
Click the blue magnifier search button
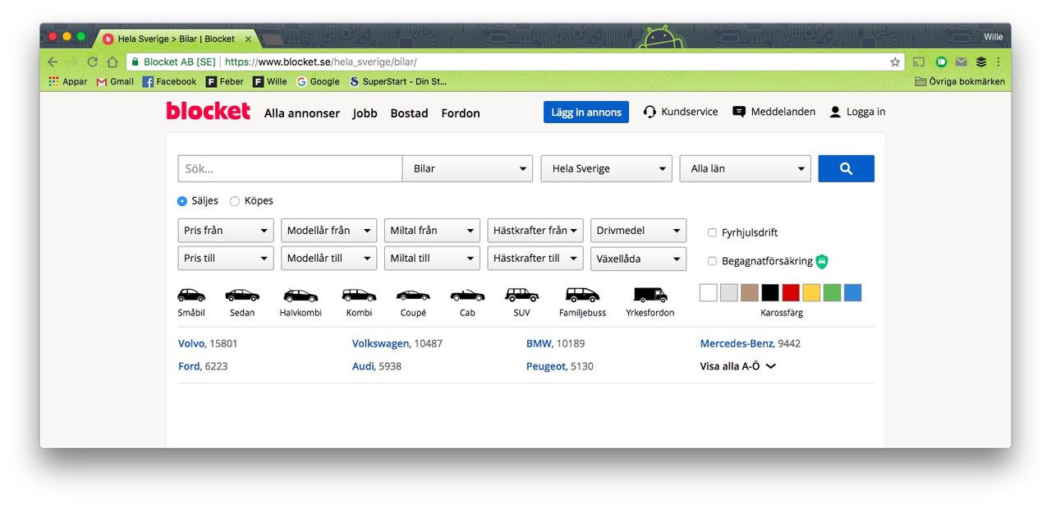click(847, 168)
